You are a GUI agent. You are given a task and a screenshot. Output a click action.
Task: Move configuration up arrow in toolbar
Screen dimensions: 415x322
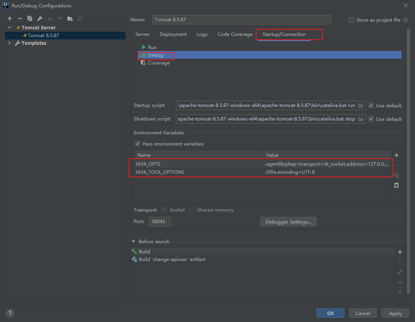pos(50,19)
